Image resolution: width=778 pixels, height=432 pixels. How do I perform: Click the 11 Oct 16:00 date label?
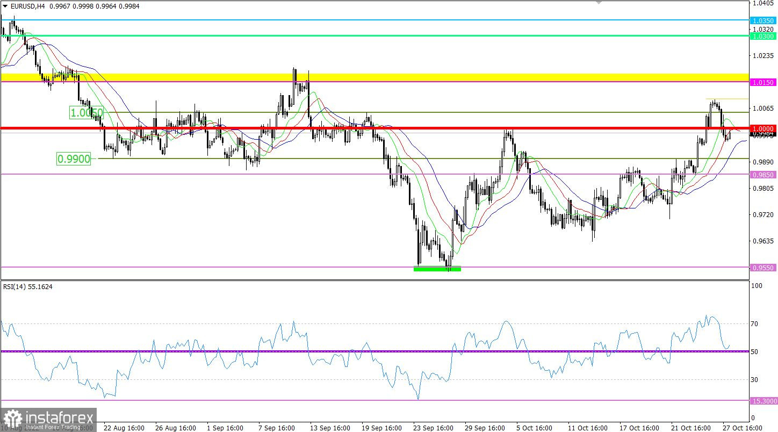588,428
